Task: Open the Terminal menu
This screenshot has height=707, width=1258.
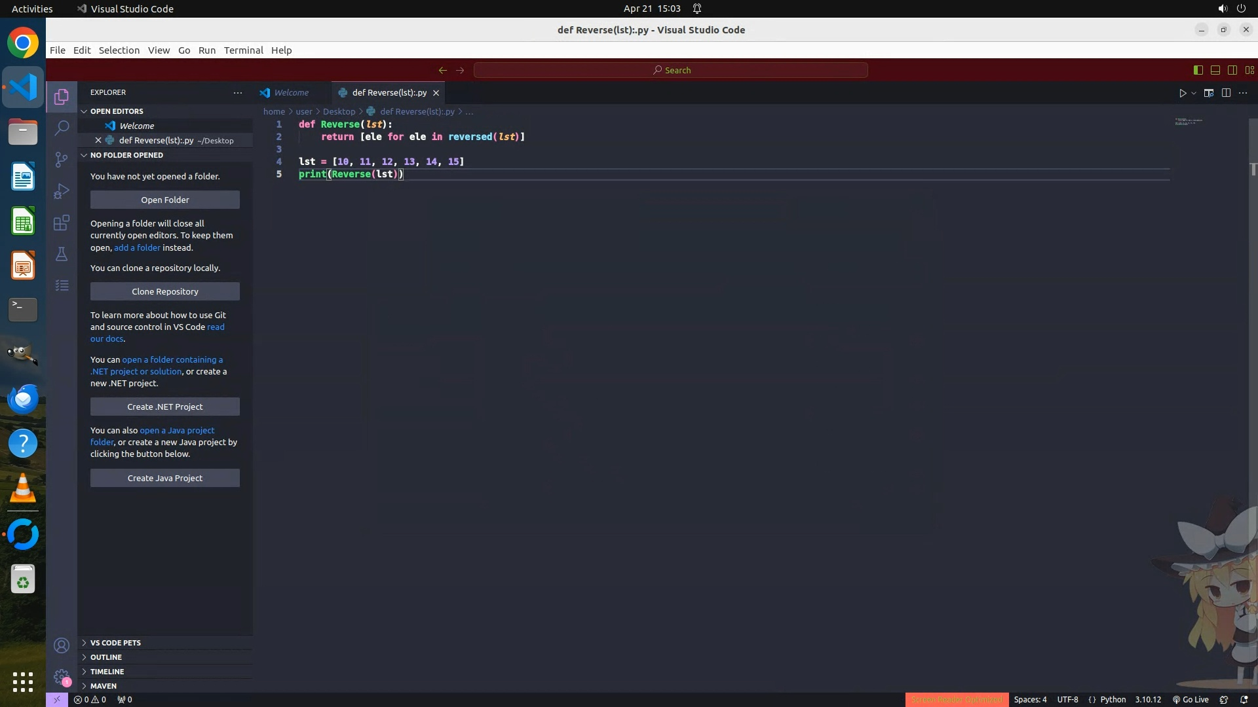Action: coord(243,50)
